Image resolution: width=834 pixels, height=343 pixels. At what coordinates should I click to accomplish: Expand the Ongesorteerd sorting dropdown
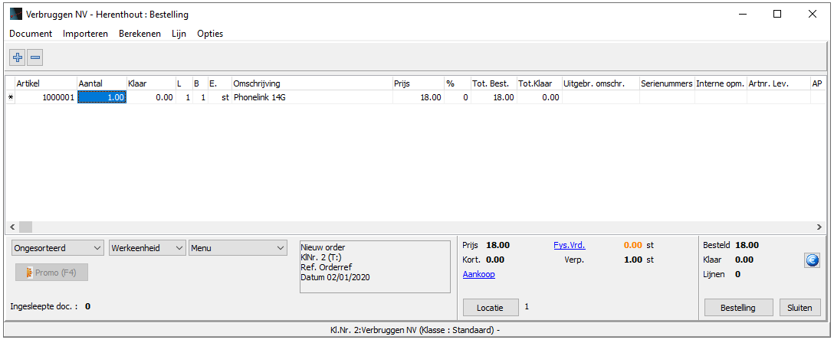pyautogui.click(x=58, y=248)
